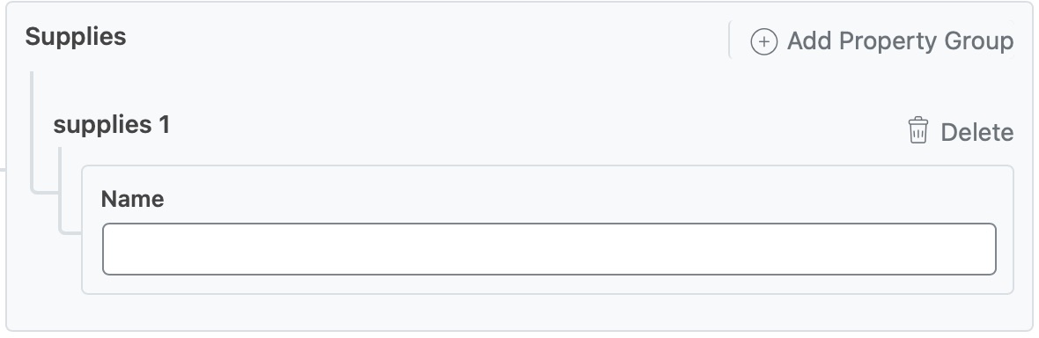Click the tree connector line under Supplies
The image size is (1039, 338).
point(33,133)
